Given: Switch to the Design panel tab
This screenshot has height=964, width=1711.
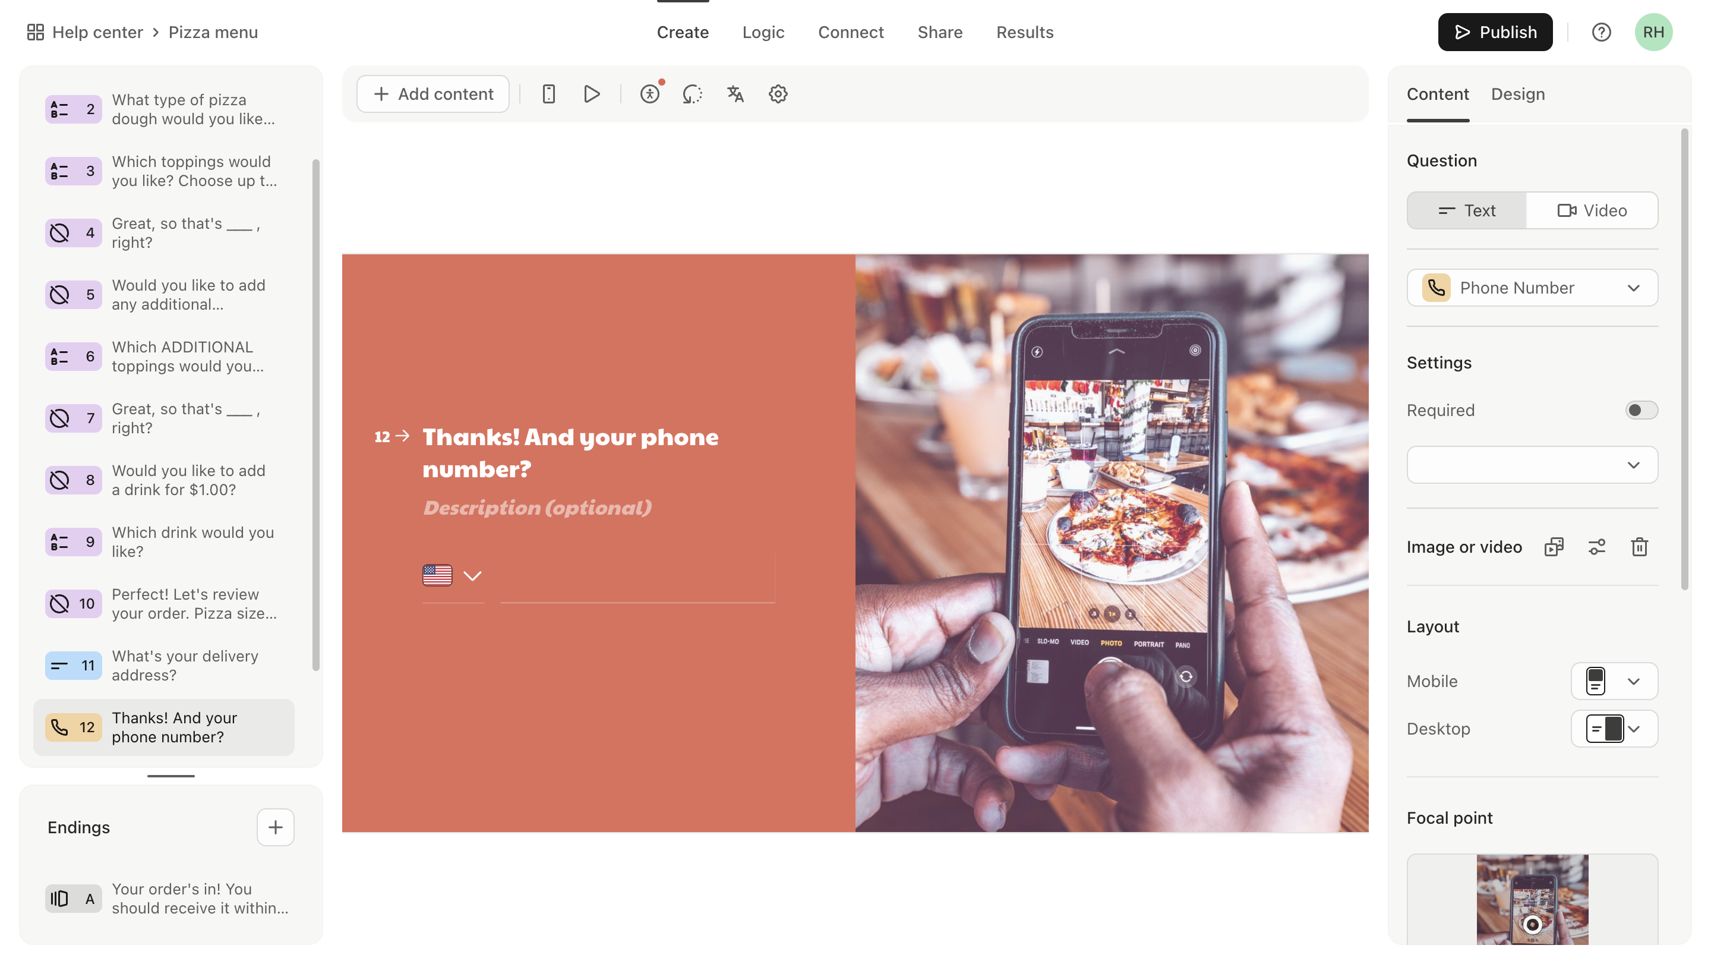Looking at the screenshot, I should pyautogui.click(x=1517, y=94).
